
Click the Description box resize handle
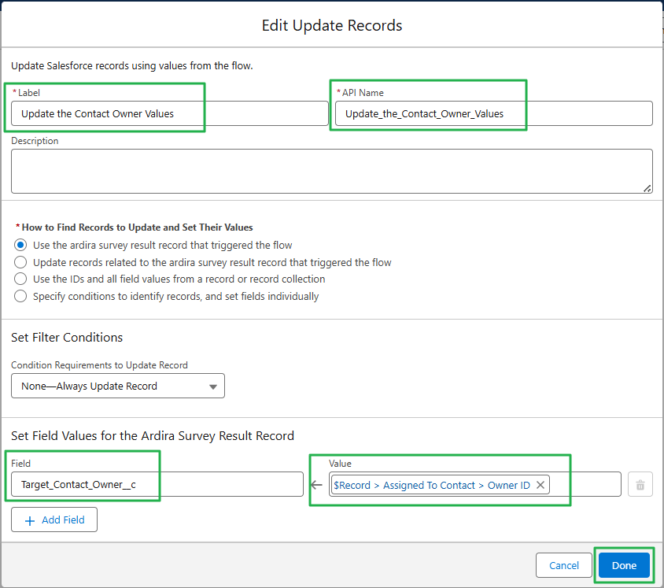tap(647, 188)
